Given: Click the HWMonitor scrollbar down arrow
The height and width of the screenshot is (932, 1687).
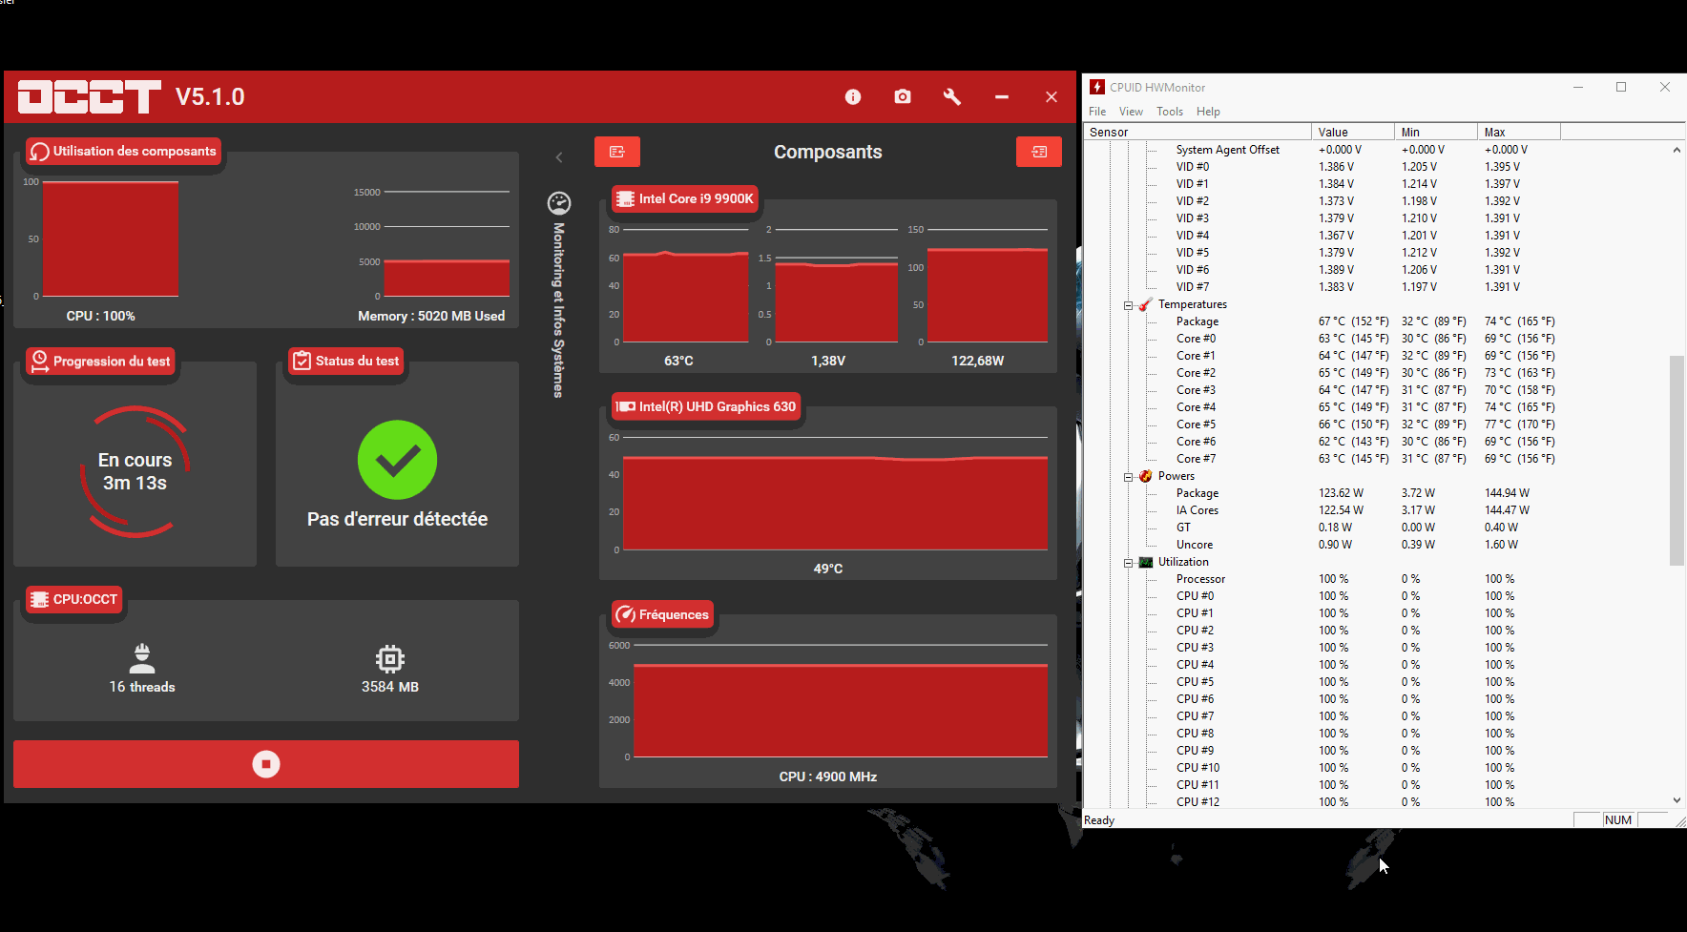Looking at the screenshot, I should (1677, 800).
